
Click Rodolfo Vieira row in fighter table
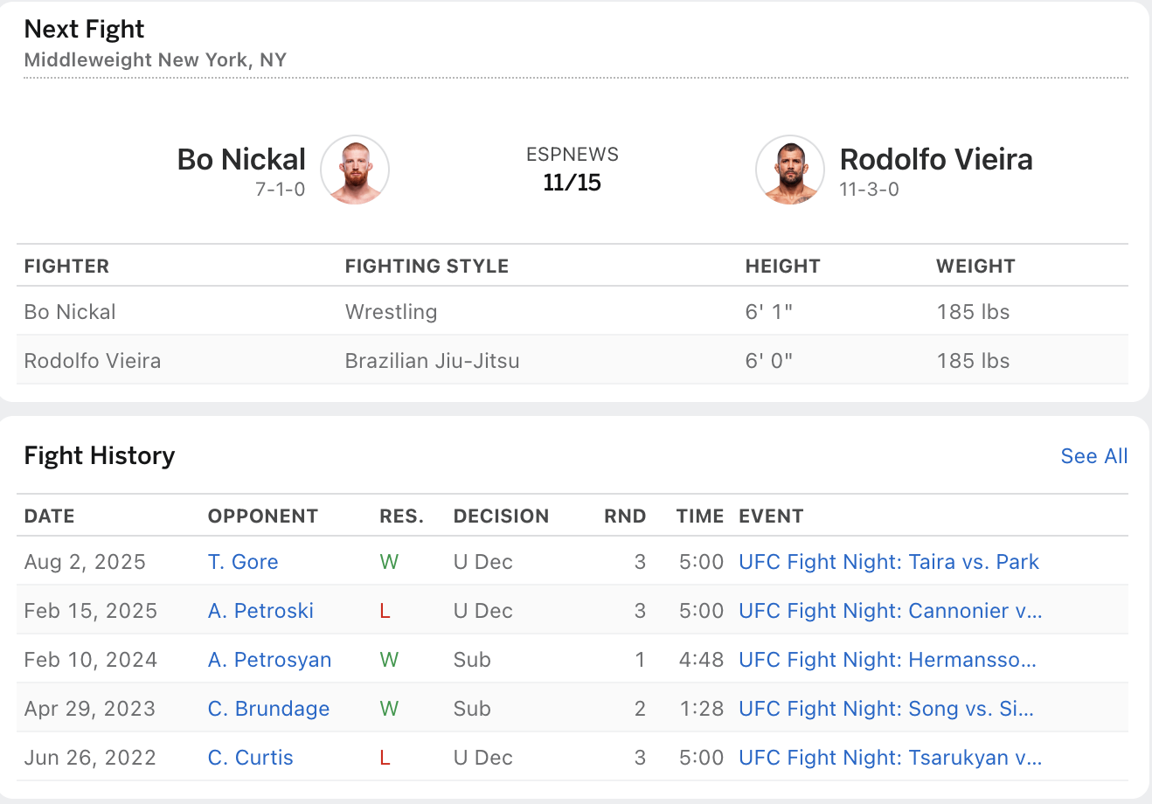tap(93, 361)
